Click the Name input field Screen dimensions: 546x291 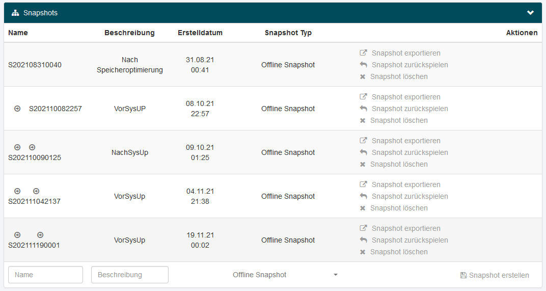(x=45, y=275)
